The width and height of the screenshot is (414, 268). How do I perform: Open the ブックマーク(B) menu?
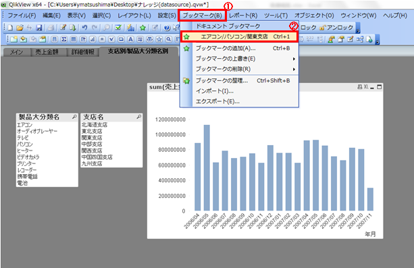[203, 16]
